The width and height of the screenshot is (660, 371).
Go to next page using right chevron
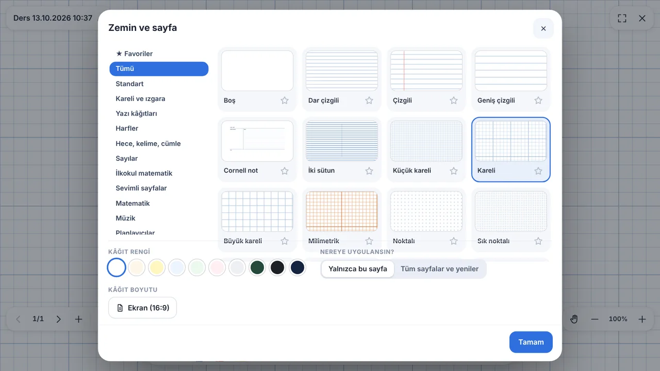58,319
